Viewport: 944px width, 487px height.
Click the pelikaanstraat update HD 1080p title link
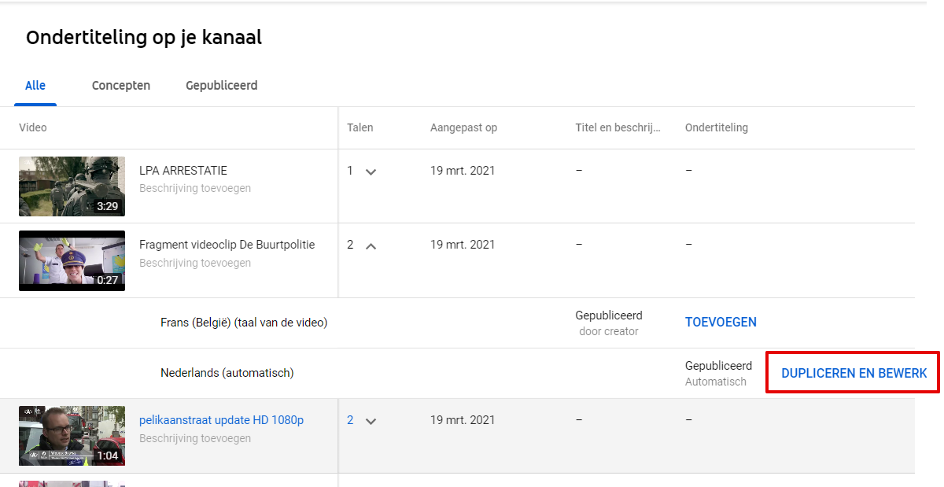[x=221, y=420]
